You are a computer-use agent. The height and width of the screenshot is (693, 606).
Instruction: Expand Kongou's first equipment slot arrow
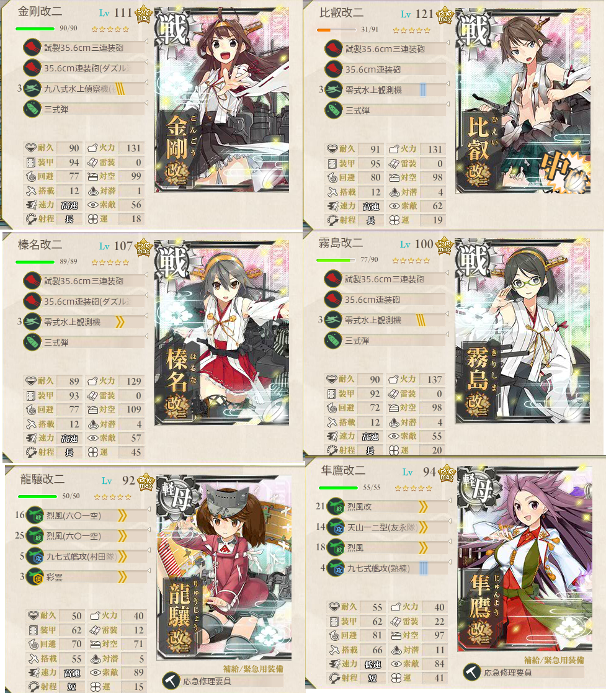146,42
